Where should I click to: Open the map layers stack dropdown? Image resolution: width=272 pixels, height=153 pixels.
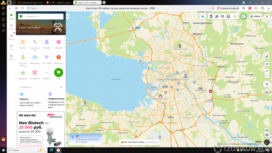235,16
